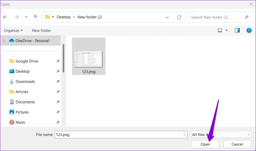This screenshot has height=151, width=256.
Task: Open Documents in the sidebar
Action: 22,102
